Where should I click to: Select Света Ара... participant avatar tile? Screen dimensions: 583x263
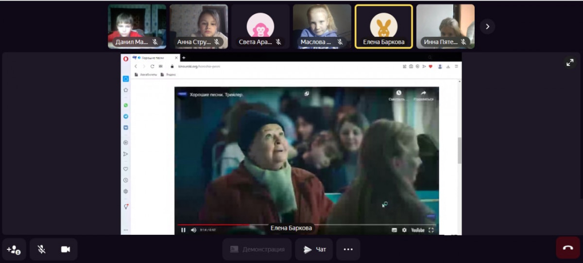[260, 27]
